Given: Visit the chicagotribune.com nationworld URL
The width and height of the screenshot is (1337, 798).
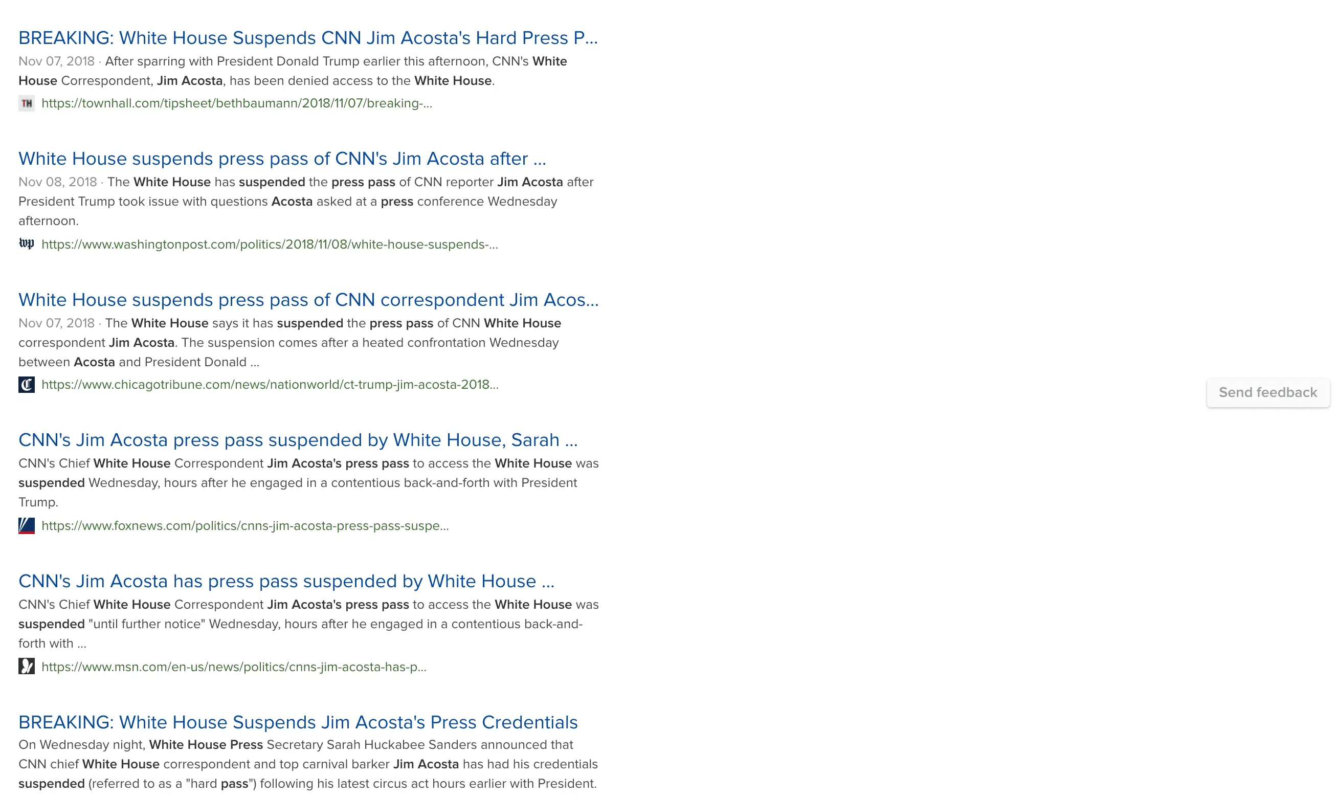Looking at the screenshot, I should click(270, 385).
